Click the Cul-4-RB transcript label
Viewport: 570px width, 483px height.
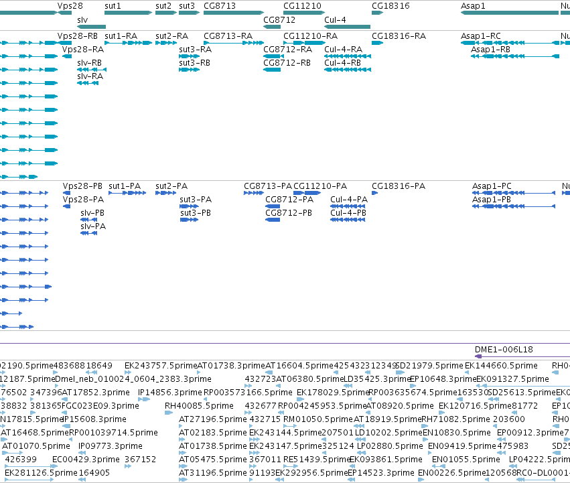click(x=342, y=63)
